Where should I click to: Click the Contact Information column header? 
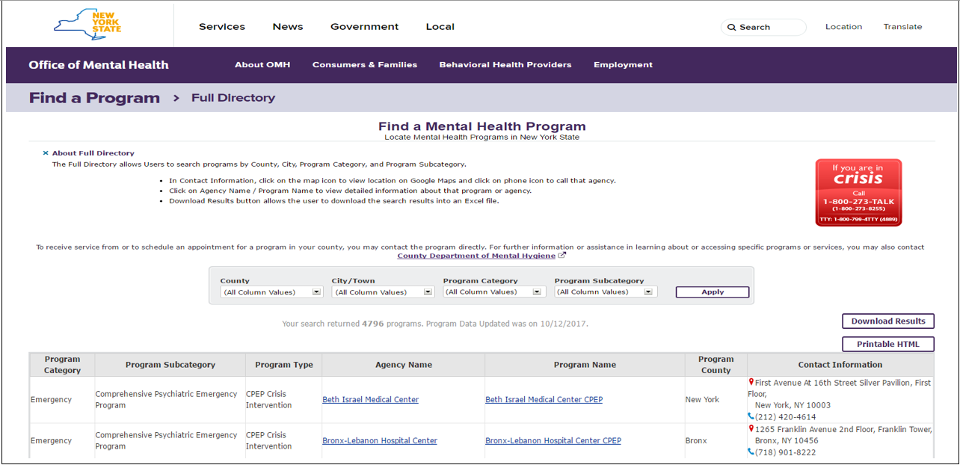(840, 365)
